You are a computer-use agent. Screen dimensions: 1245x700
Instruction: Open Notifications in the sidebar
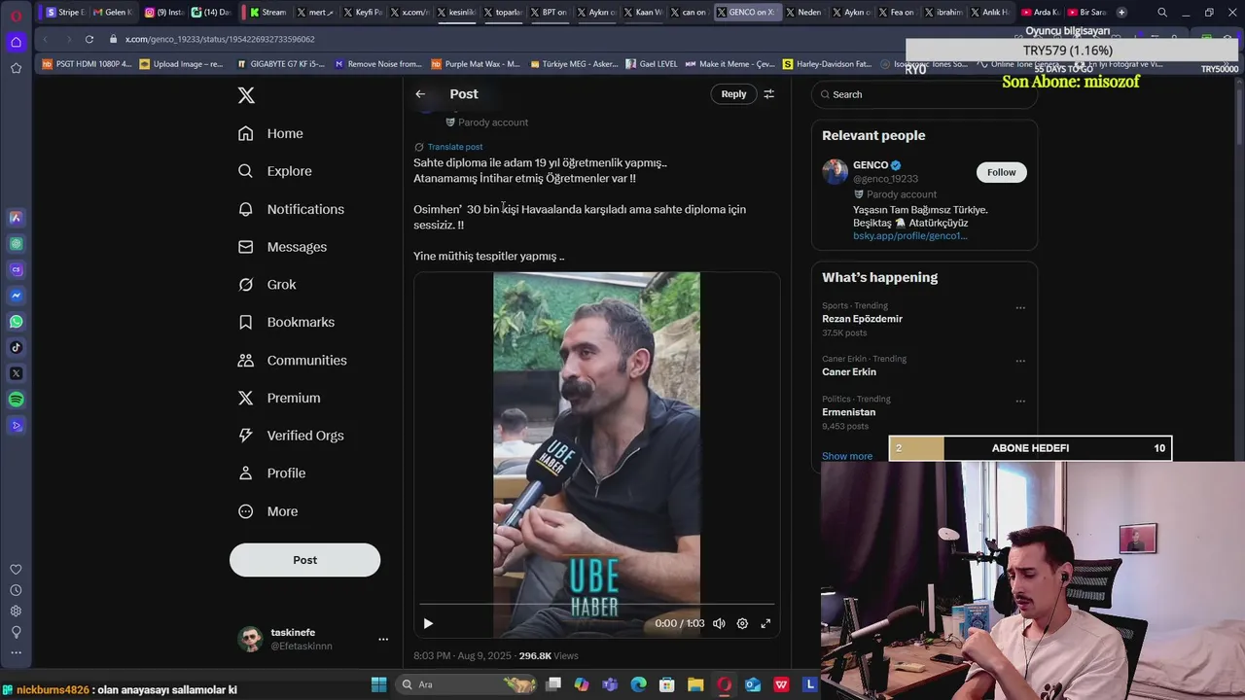(x=292, y=209)
